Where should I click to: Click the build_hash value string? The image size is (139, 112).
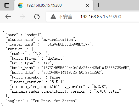(85, 68)
